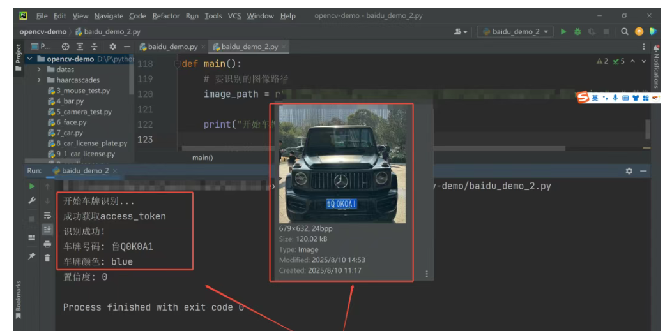
Task: Open the colorful JetBrains Toolbox-style icon at toolbar end
Action: click(x=653, y=32)
